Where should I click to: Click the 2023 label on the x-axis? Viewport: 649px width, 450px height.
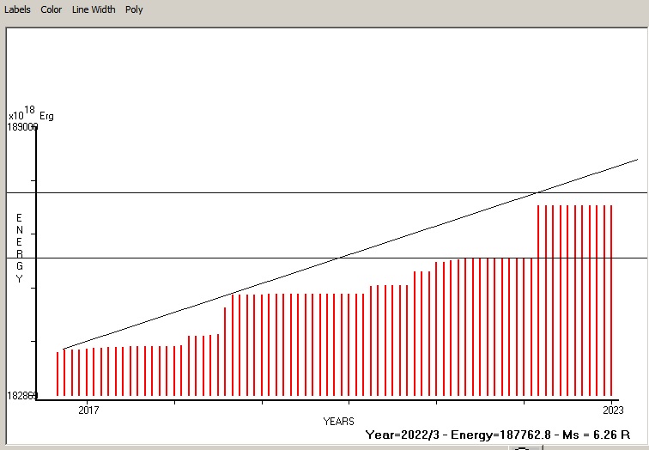(611, 410)
